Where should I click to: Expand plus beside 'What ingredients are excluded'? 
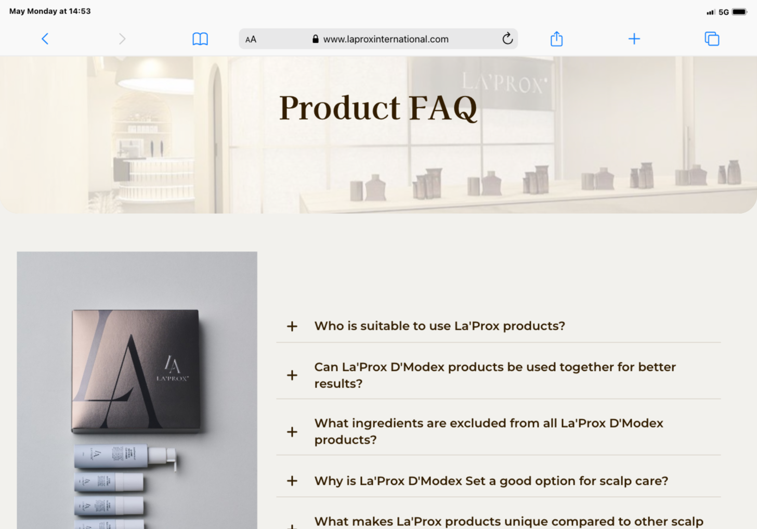[x=292, y=432]
